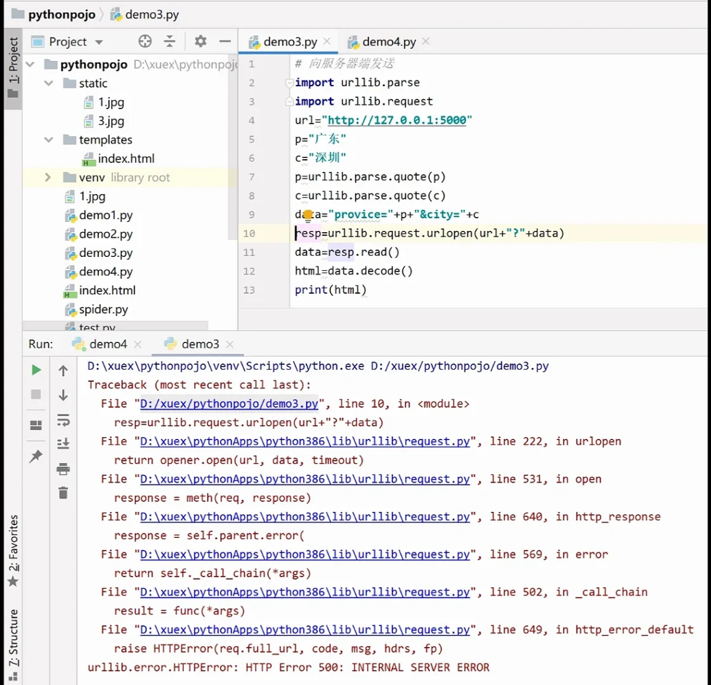Select demo4.py in project tree

point(106,271)
